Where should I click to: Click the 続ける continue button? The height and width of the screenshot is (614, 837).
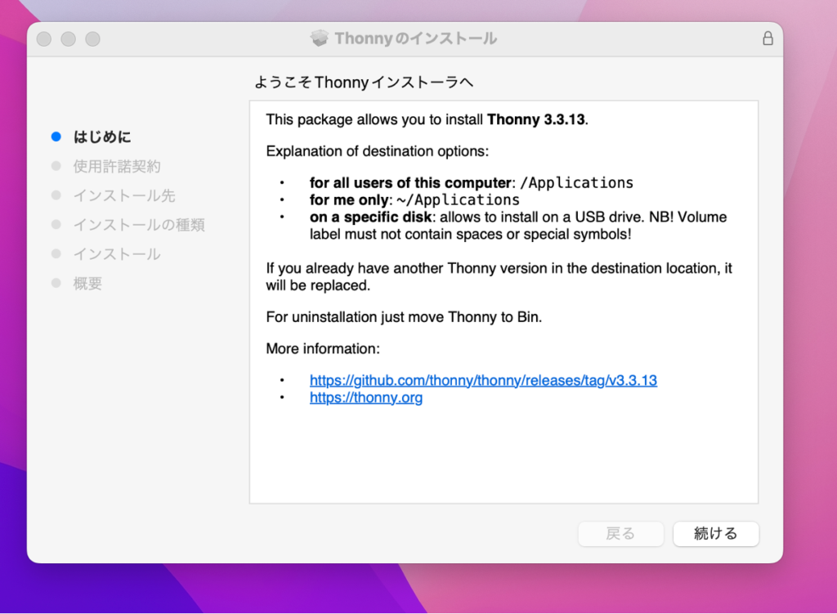pos(716,533)
